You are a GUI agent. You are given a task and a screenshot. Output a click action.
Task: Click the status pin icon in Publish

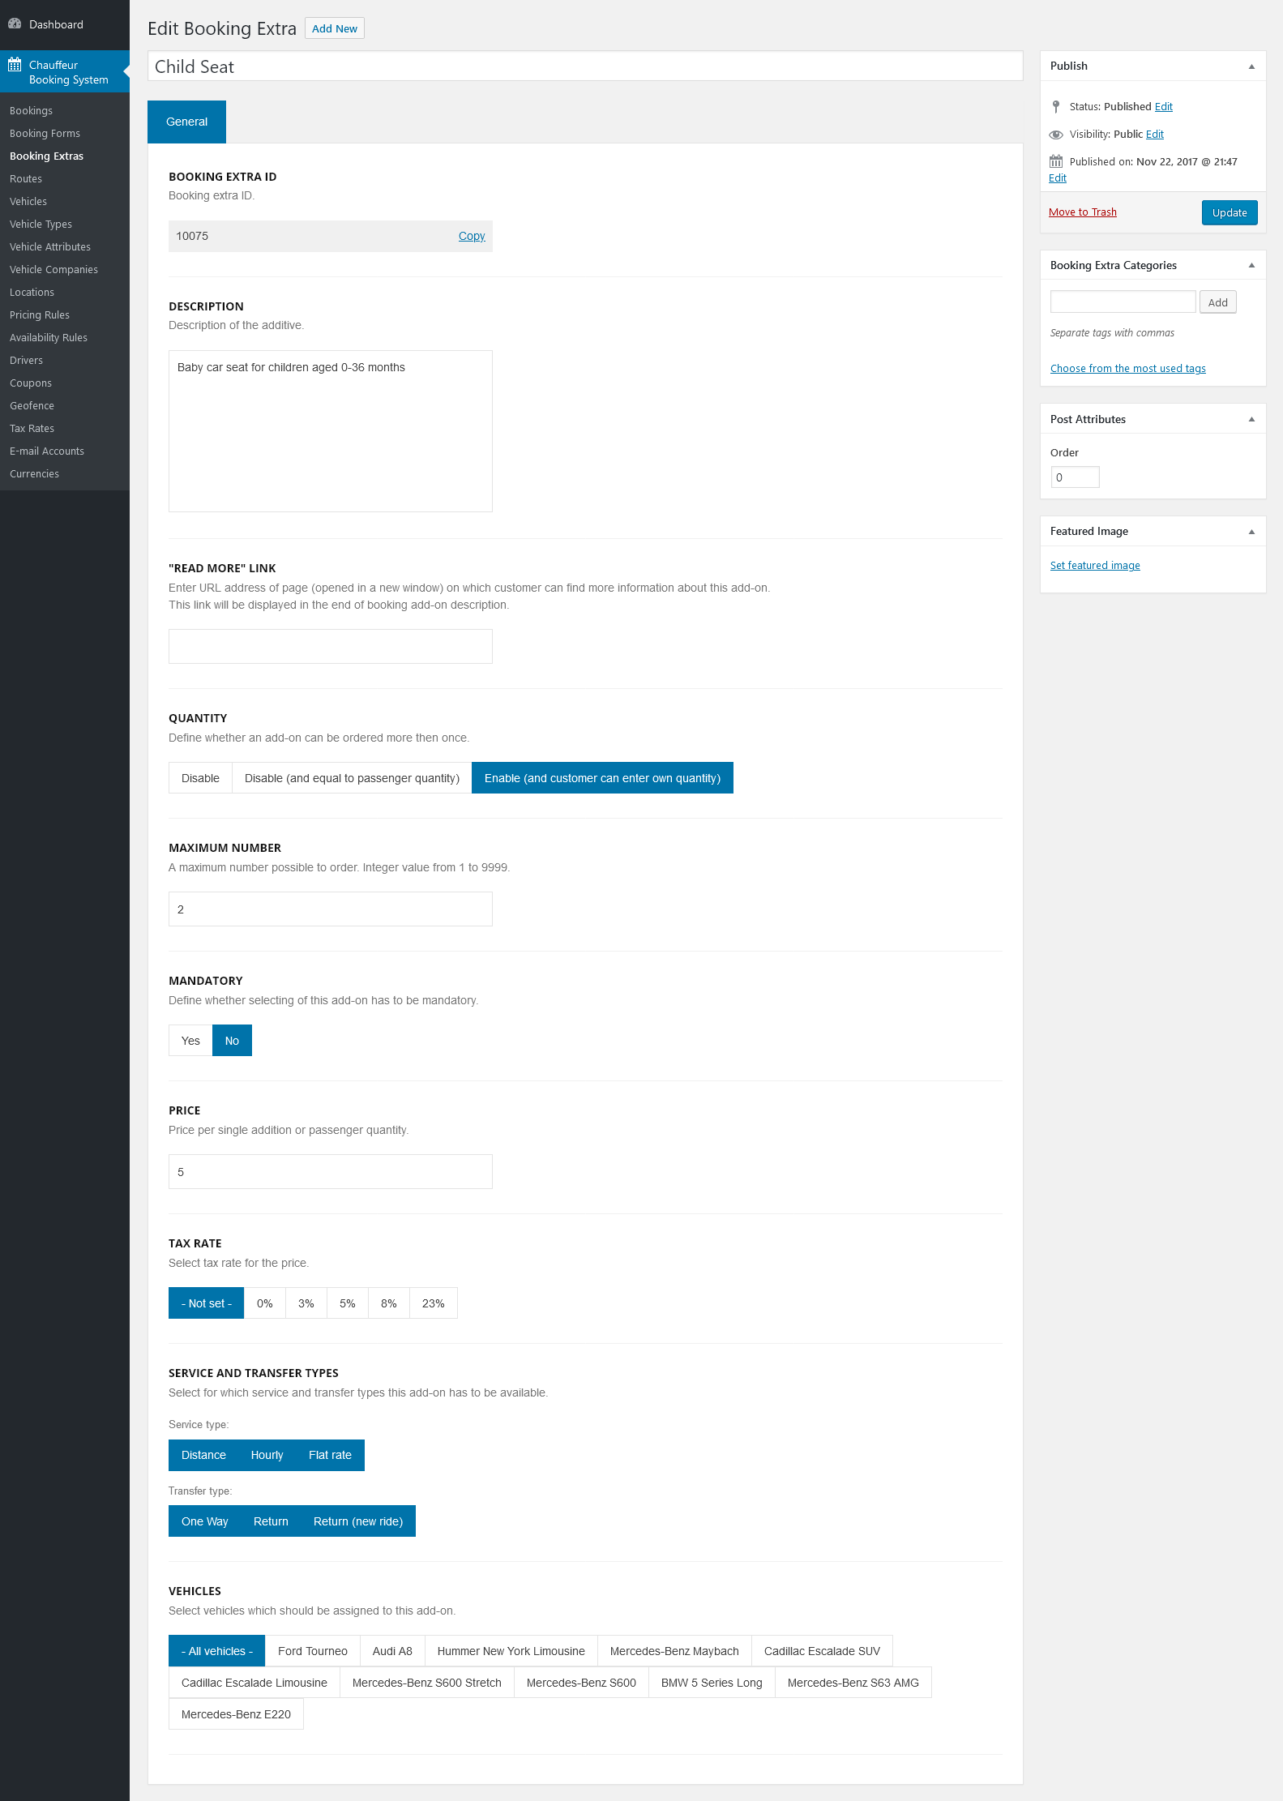1055,107
